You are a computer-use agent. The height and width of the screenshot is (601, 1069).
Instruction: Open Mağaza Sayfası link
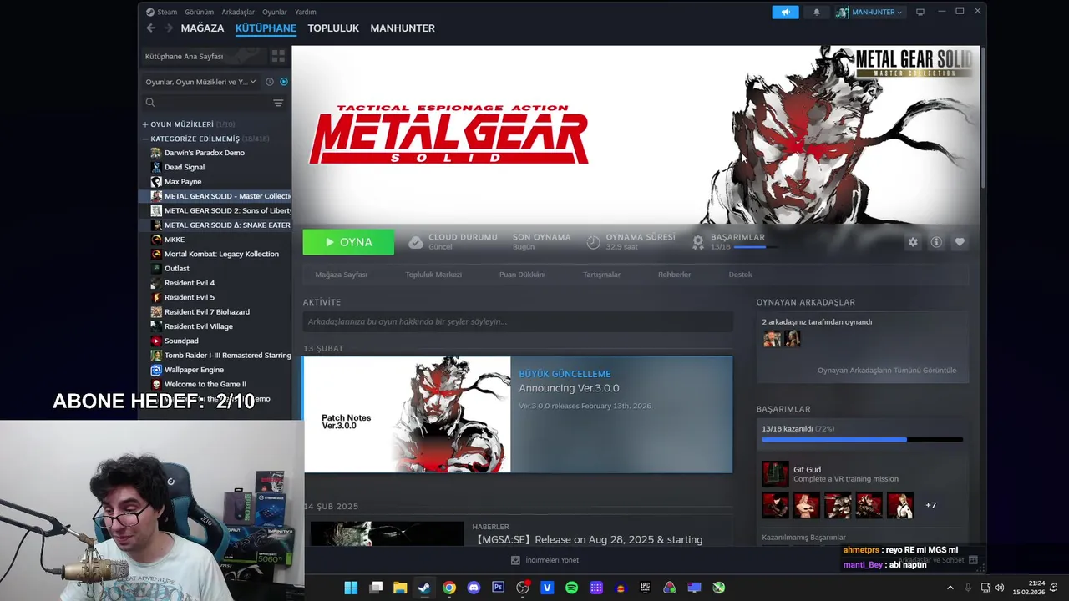pyautogui.click(x=341, y=275)
